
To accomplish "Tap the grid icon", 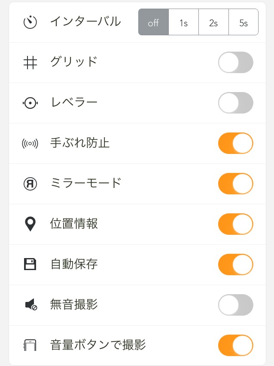I will (30, 62).
